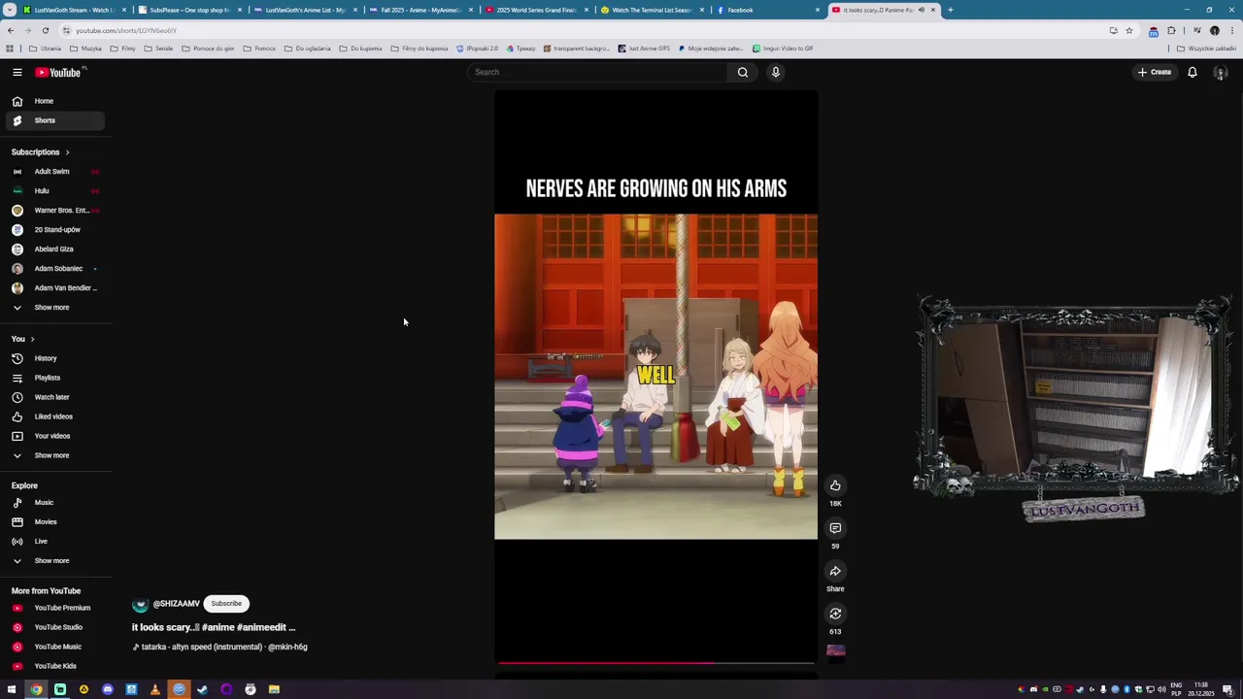This screenshot has width=1243, height=699.
Task: Click the magnifier search button
Action: pyautogui.click(x=743, y=72)
